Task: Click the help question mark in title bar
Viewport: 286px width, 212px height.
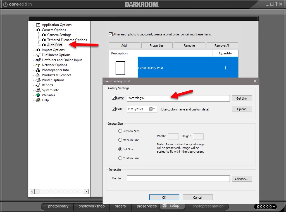Action: coord(276,4)
